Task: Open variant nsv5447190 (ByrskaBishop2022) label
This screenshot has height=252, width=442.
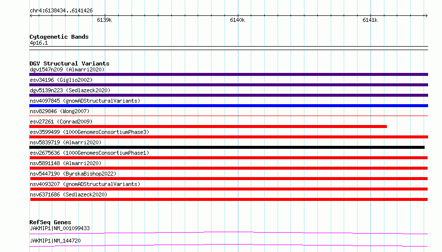Action: click(x=73, y=174)
